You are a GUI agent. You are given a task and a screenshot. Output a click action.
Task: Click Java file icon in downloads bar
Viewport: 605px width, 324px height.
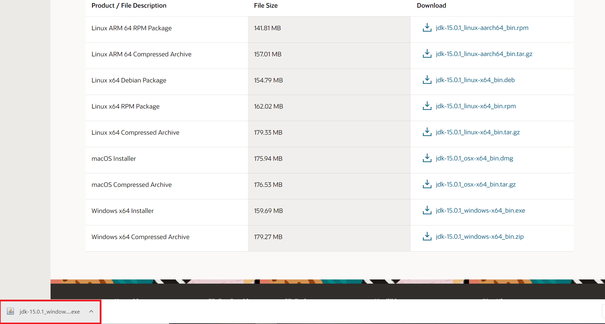tap(11, 311)
